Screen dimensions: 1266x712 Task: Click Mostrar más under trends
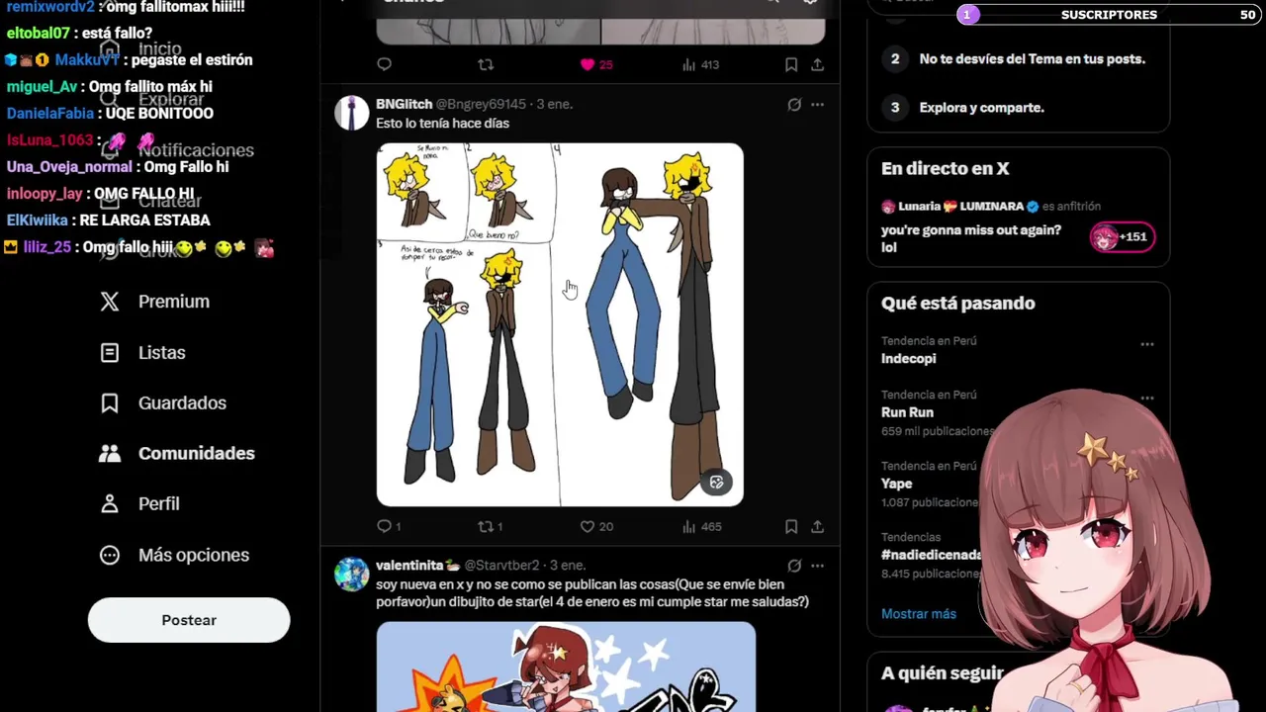(x=919, y=614)
